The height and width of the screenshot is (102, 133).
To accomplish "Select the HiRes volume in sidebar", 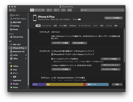I will (x=14, y=59).
